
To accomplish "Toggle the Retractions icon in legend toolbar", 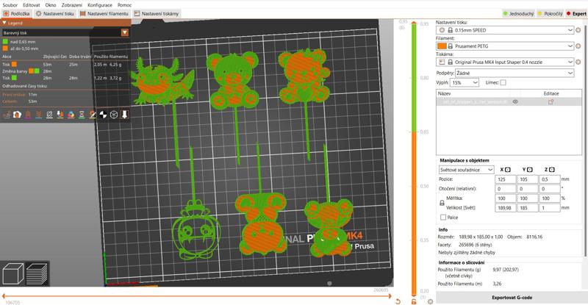I will coord(28,115).
